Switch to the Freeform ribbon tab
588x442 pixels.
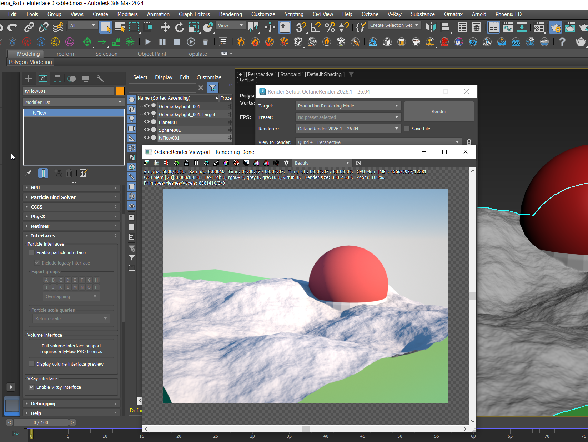65,54
